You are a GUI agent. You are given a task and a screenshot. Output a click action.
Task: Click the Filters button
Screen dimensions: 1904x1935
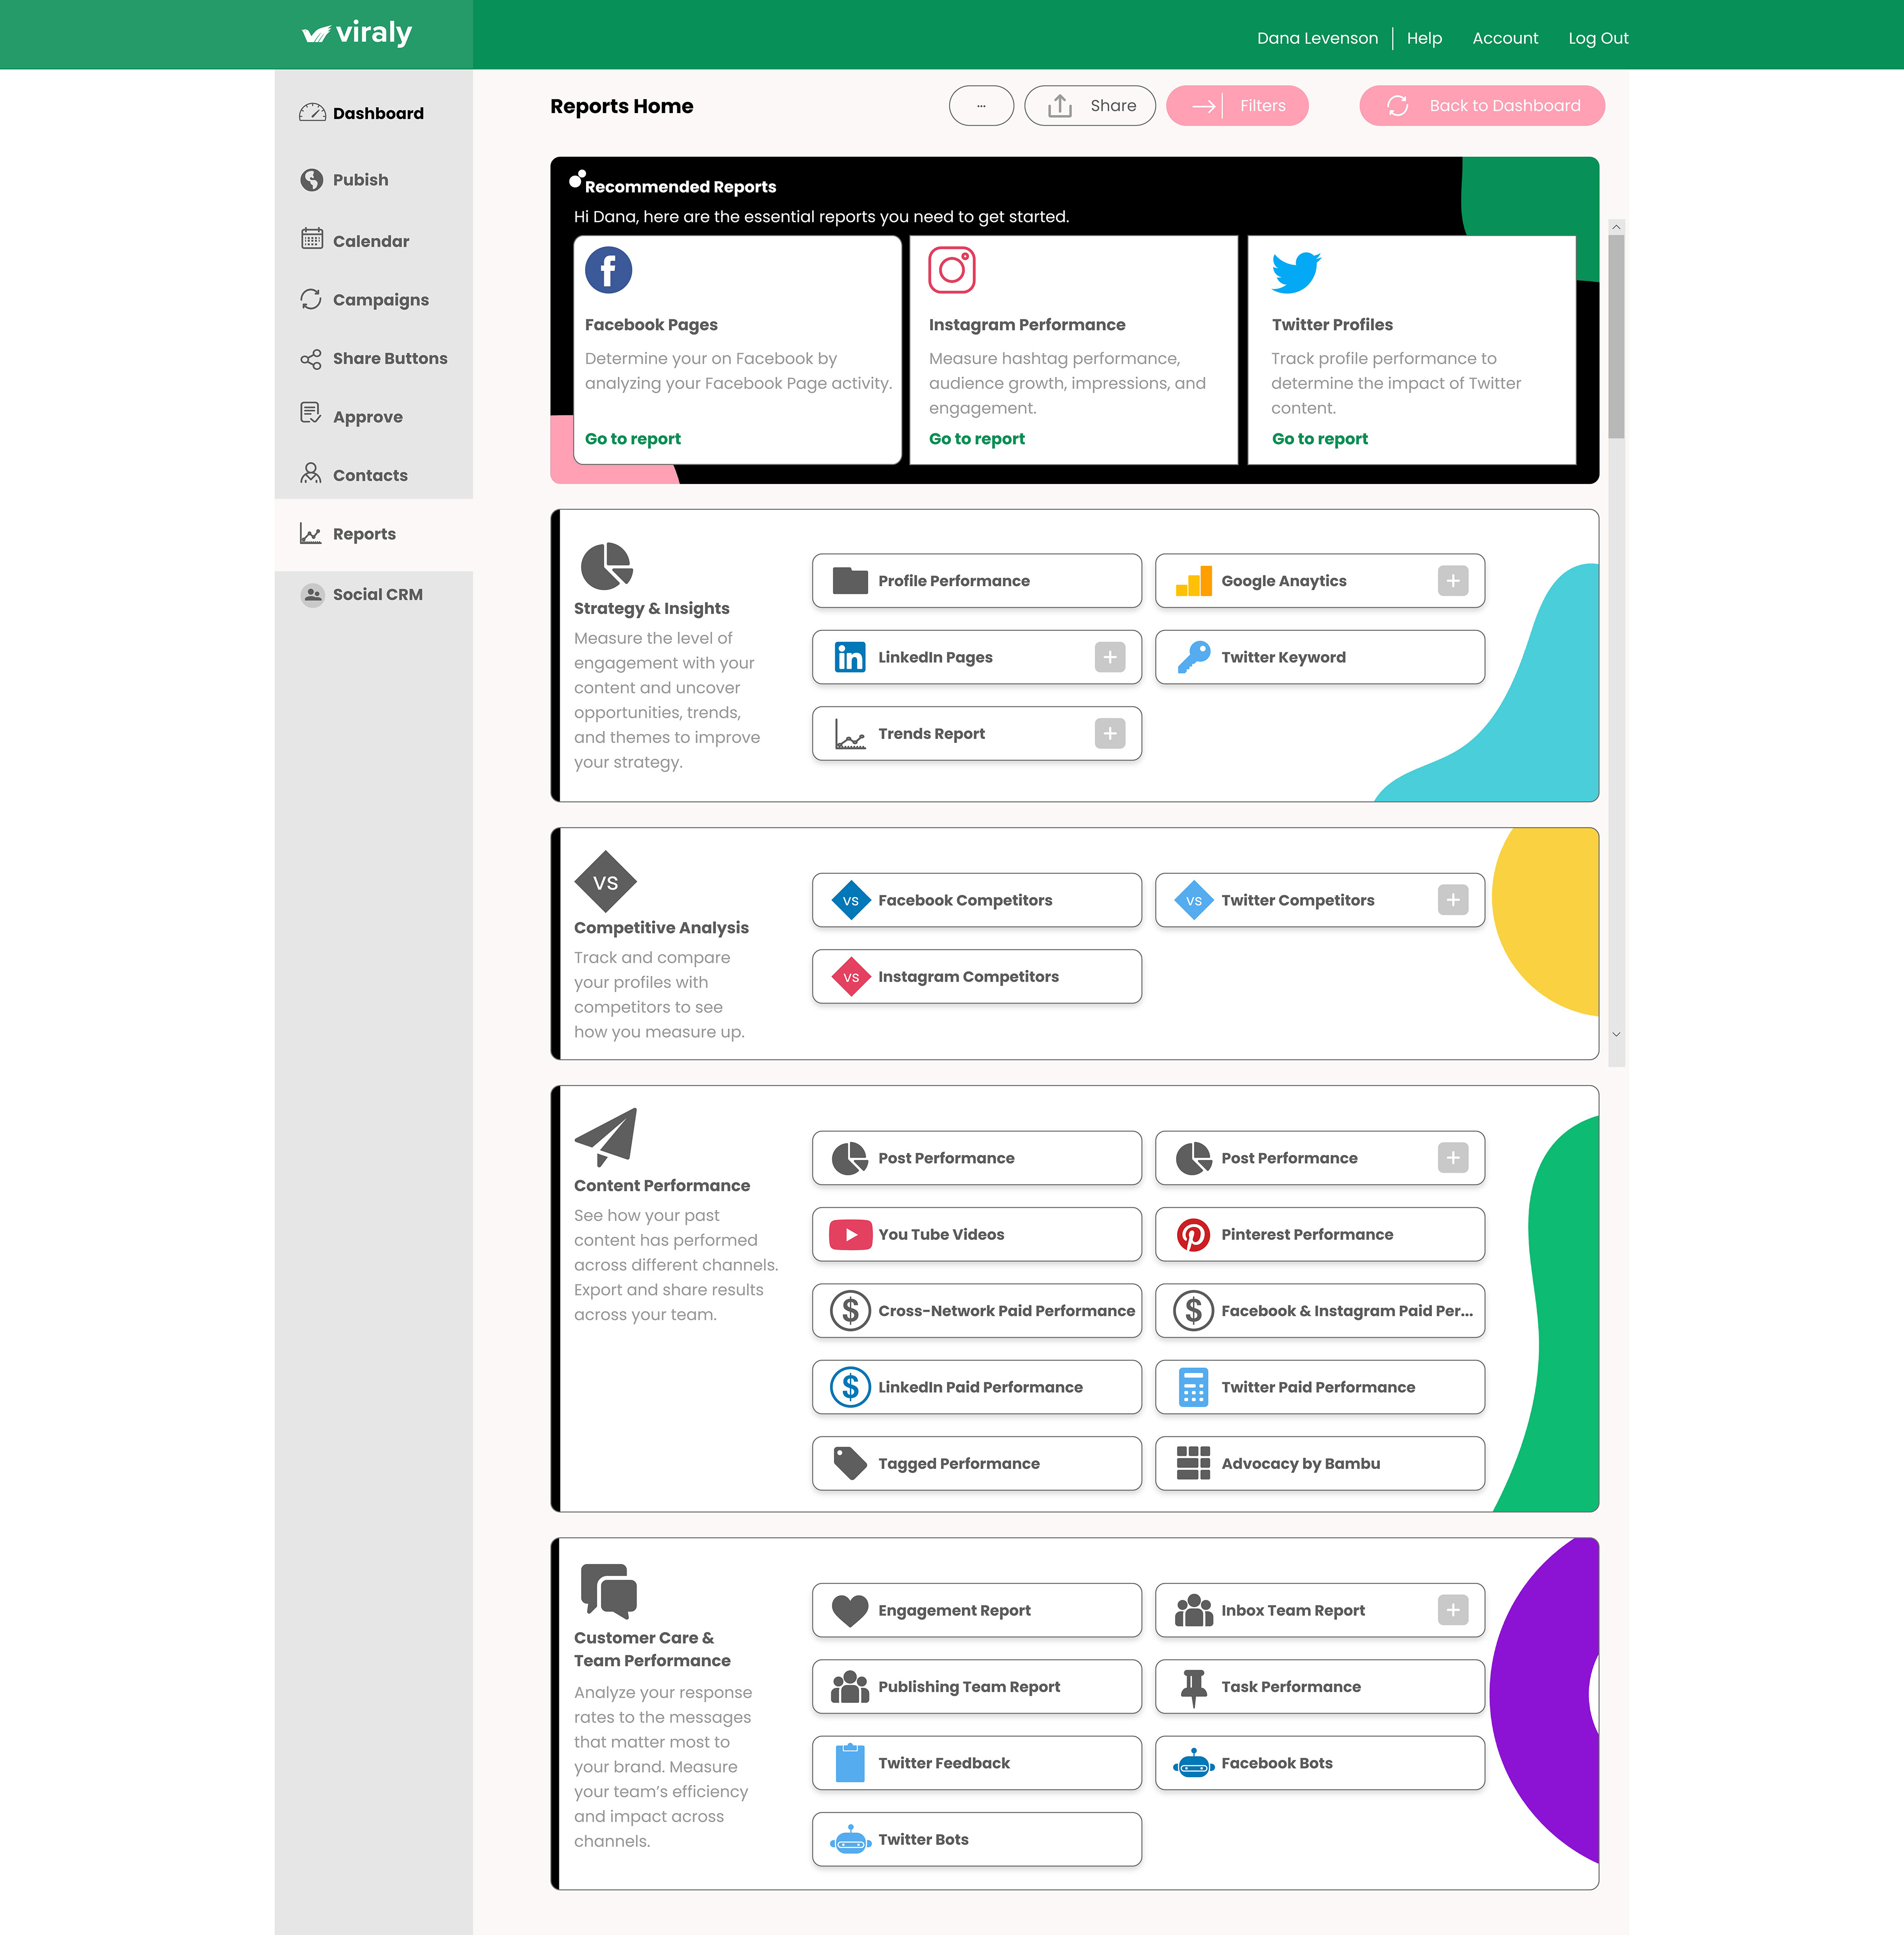(x=1237, y=106)
